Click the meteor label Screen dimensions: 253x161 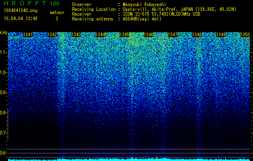point(57,12)
